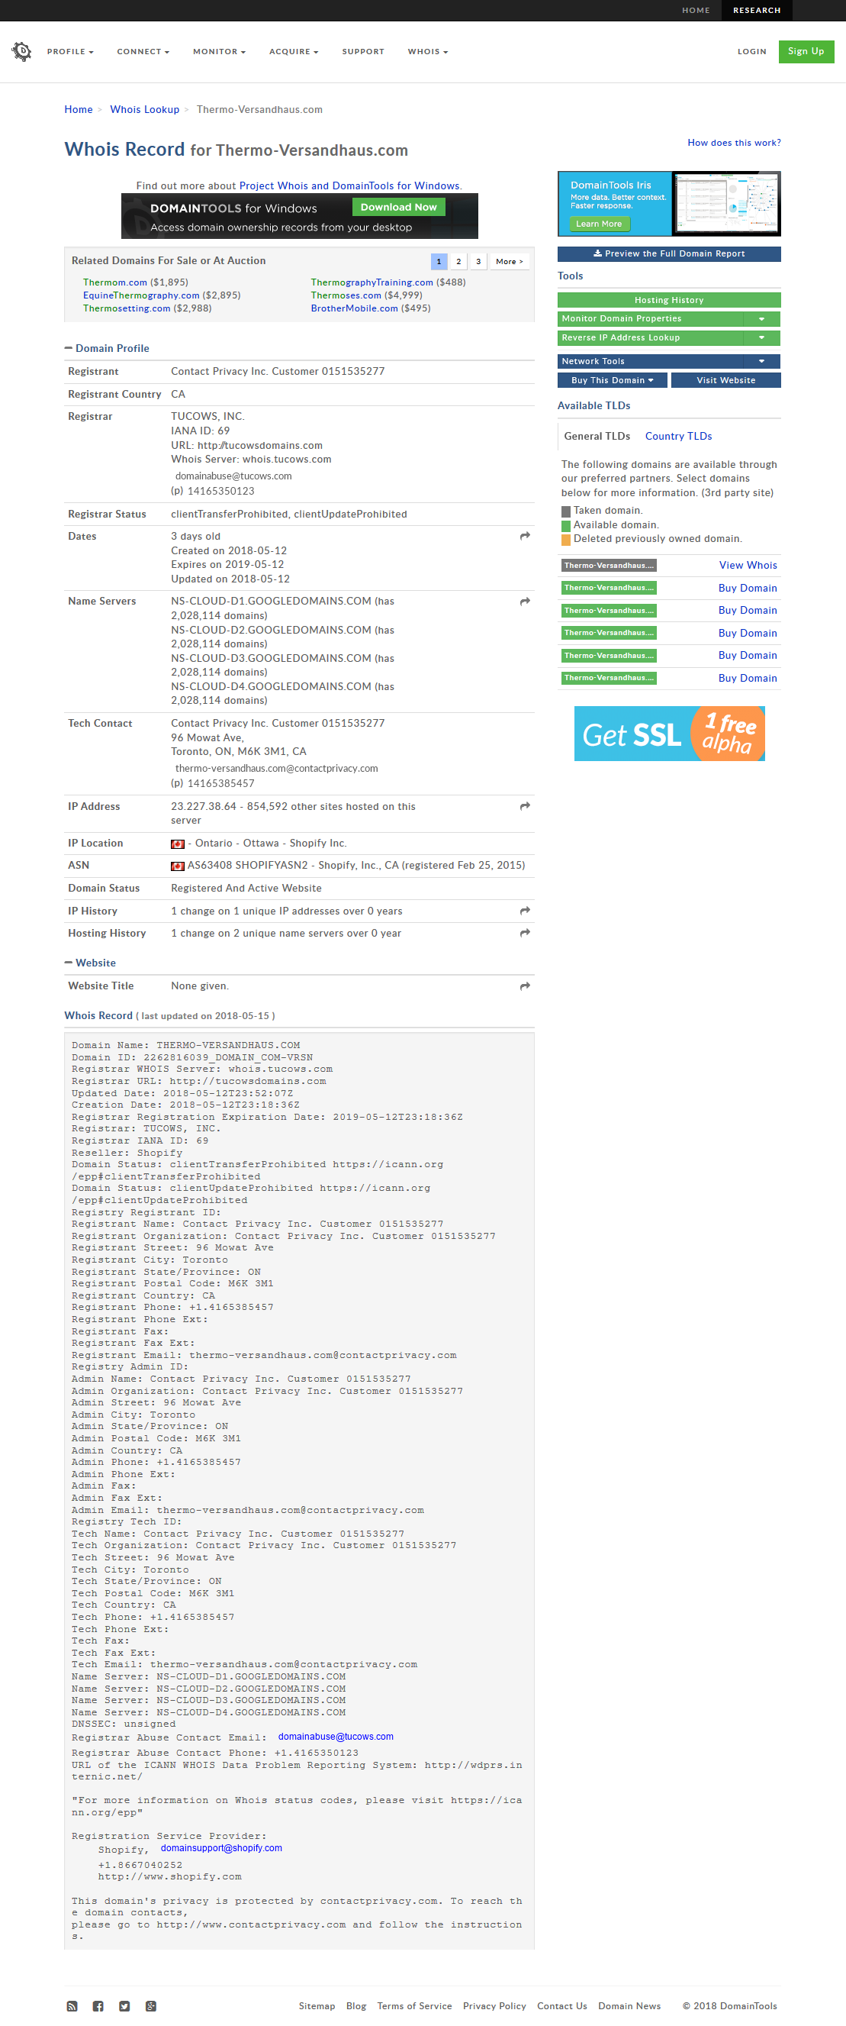Open the PROFILE dropdown menu

[x=70, y=52]
